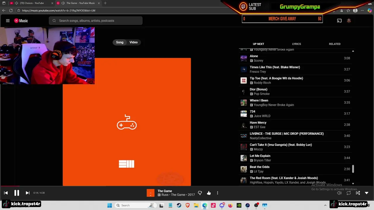Go back in the browser
The width and height of the screenshot is (374, 210).
(x=4, y=10)
